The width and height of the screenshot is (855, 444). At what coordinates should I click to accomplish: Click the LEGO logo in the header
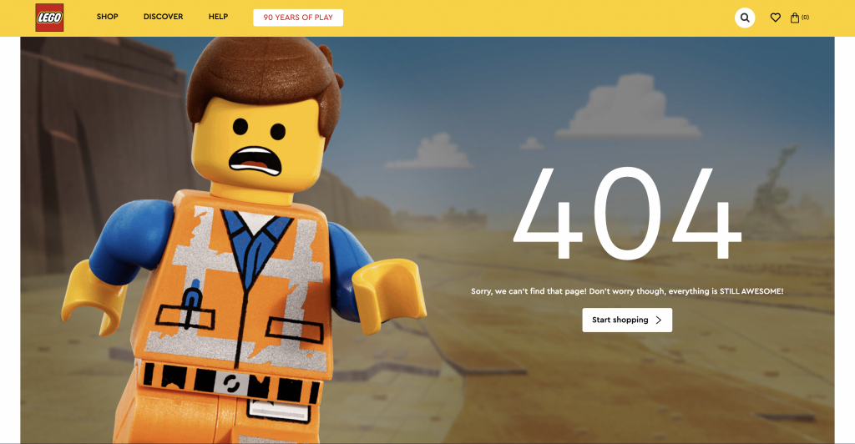tap(49, 18)
